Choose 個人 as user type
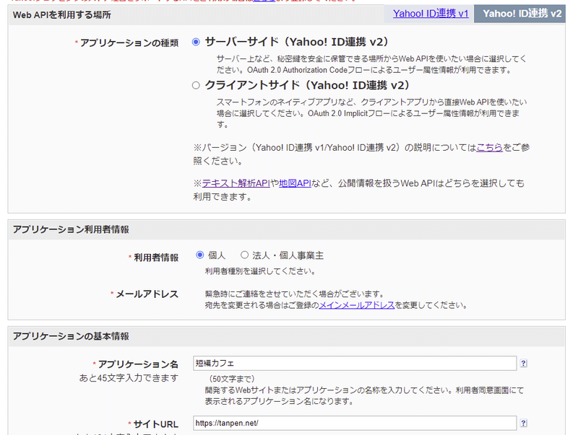 coord(200,255)
